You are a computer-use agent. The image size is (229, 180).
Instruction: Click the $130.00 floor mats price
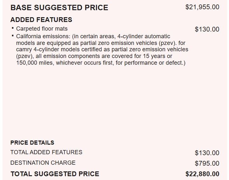[207, 29]
